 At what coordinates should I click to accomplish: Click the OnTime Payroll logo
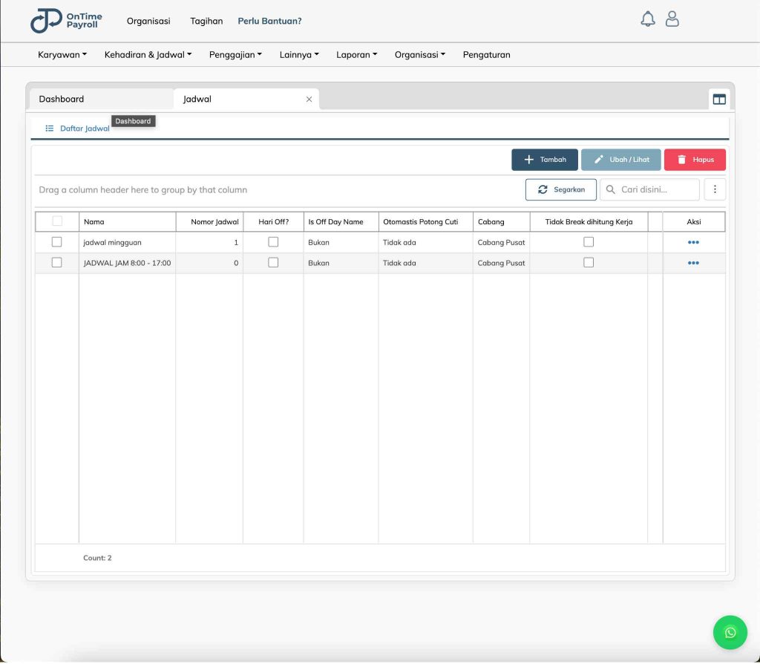(66, 21)
